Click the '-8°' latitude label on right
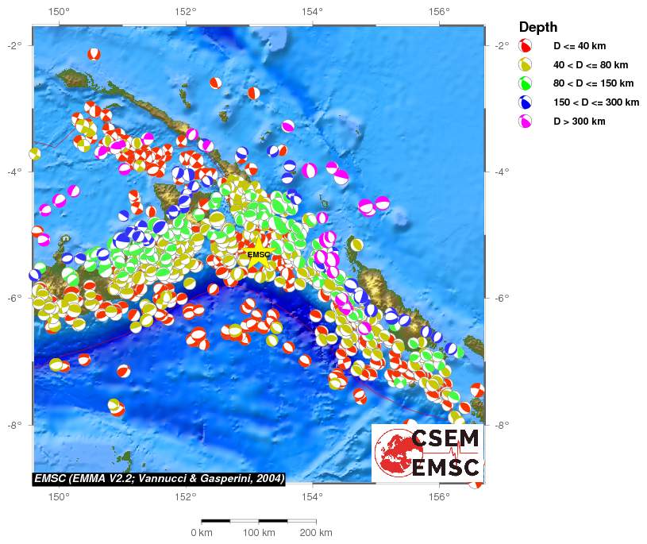 tap(502, 425)
